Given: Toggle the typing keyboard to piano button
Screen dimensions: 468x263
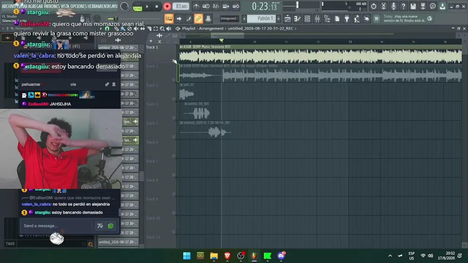Looking at the screenshot, I should click(x=169, y=19).
